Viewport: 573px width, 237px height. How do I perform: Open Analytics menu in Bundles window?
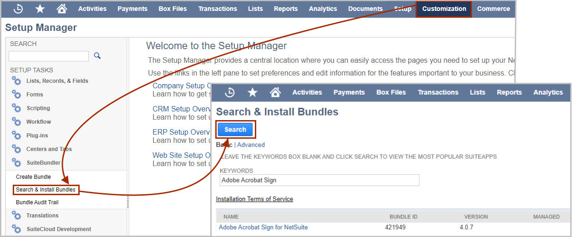[548, 92]
